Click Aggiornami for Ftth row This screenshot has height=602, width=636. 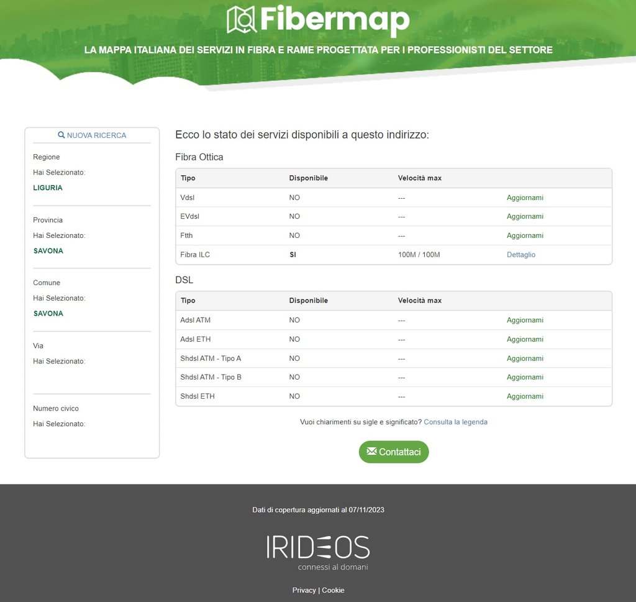[525, 235]
